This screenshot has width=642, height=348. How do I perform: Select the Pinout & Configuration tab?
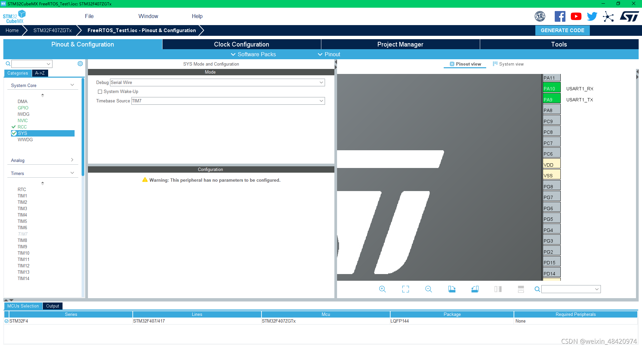point(83,44)
